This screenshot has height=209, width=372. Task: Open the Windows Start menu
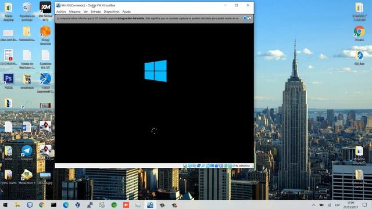pos(5,205)
